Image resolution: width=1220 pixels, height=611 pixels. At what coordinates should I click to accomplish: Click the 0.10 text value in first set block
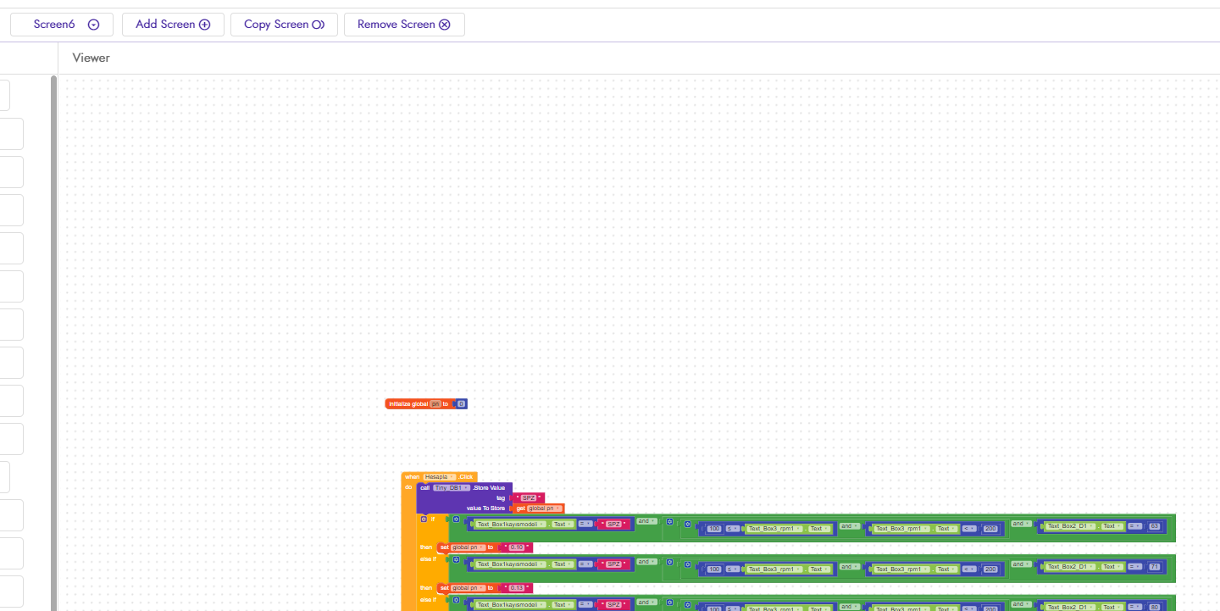[515, 547]
